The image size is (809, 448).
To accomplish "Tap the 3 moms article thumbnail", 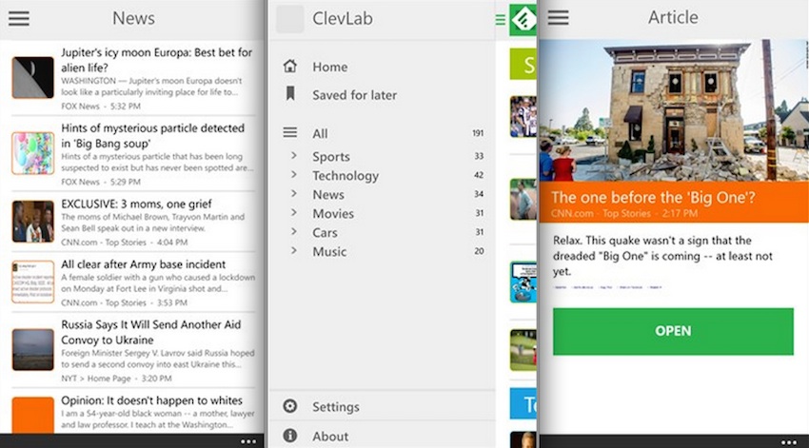I will point(32,222).
